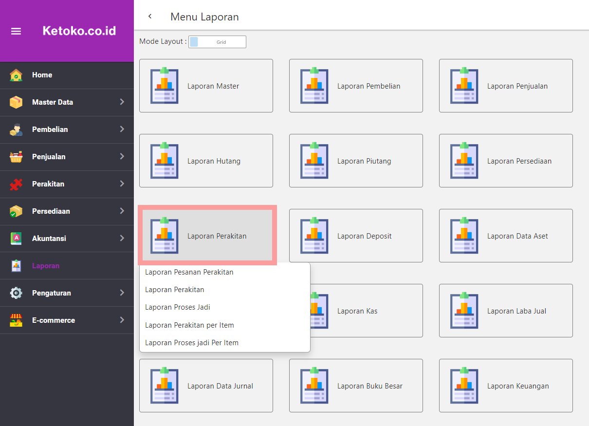The image size is (589, 426).
Task: Open the Laporan Keuangan label
Action: click(x=518, y=386)
